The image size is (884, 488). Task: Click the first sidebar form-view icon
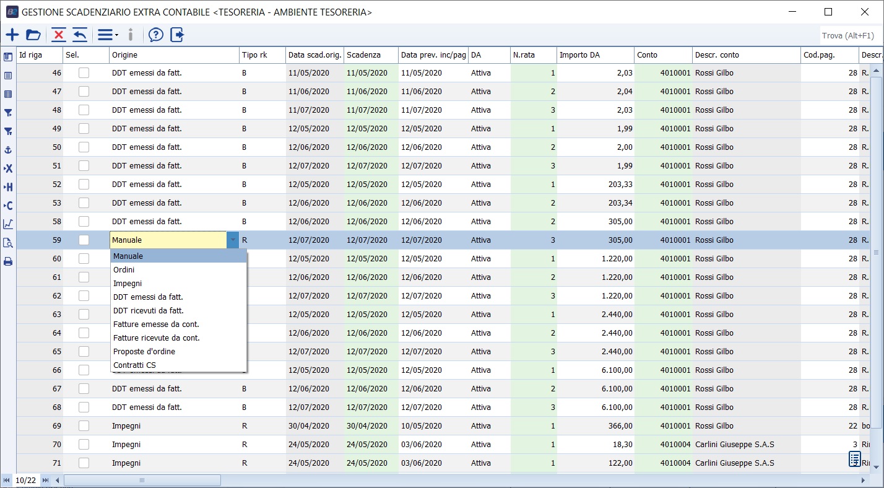click(8, 57)
